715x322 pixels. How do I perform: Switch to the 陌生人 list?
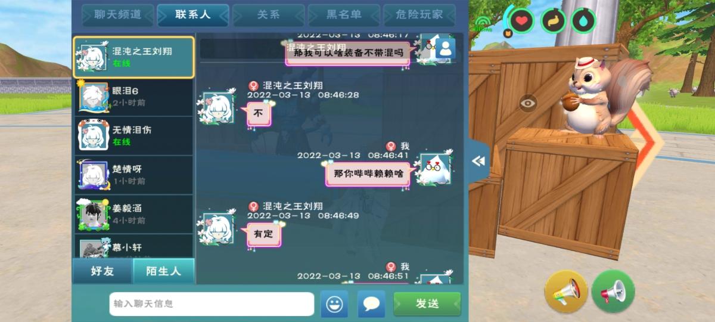coord(163,271)
